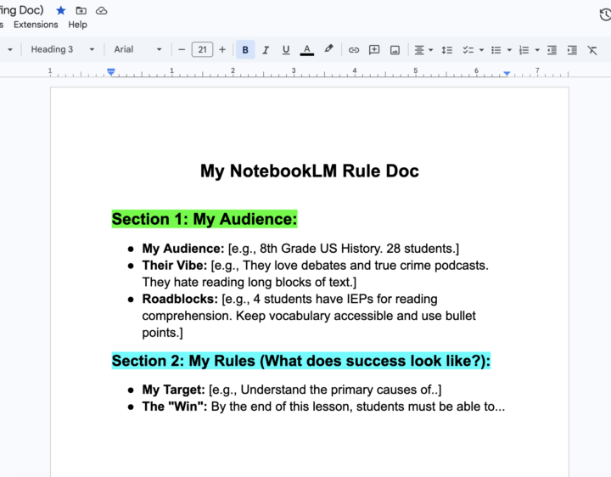611x477 pixels.
Task: Expand the alignment dropdown arrow
Action: [x=430, y=50]
